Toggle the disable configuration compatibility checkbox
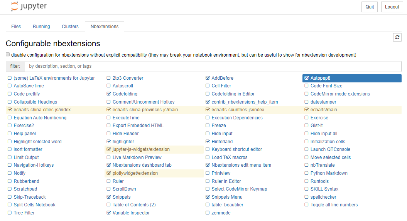 point(8,54)
